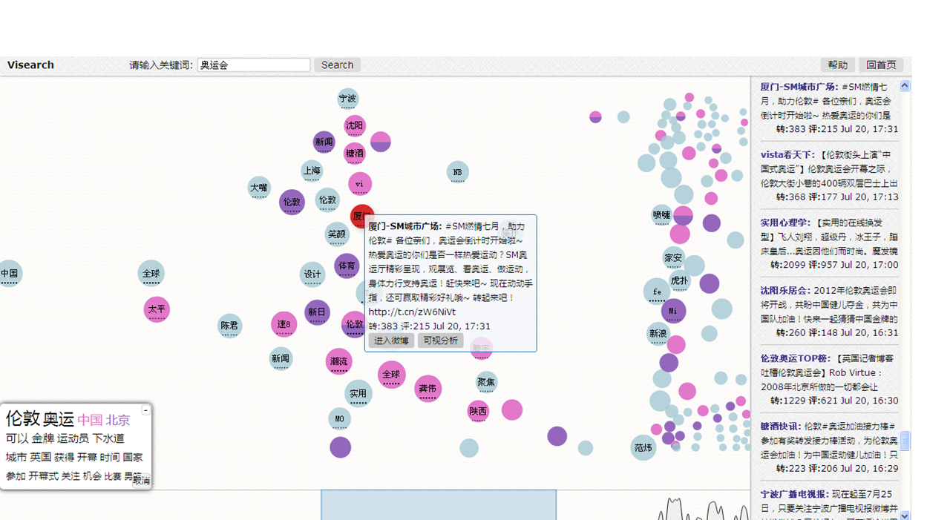Open the 帮助 help page

pyautogui.click(x=837, y=65)
